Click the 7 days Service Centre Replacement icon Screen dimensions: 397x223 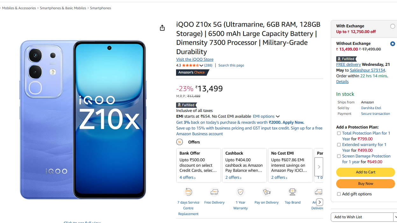pyautogui.click(x=188, y=192)
